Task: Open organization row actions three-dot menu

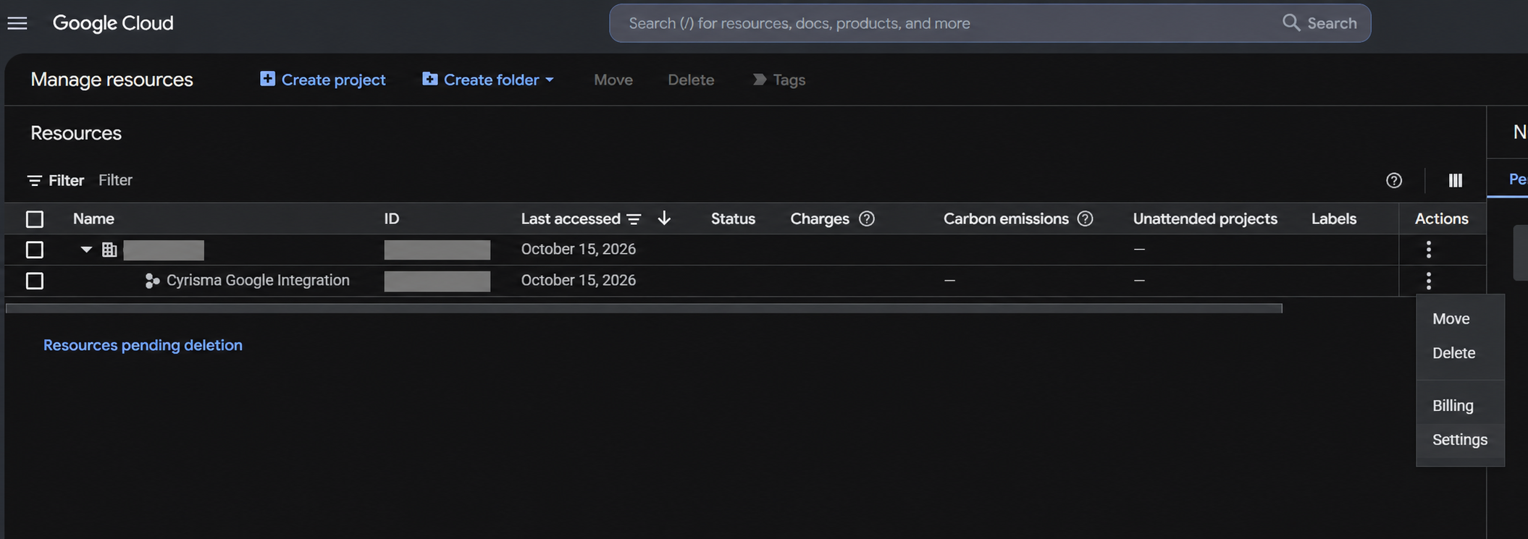Action: point(1429,250)
